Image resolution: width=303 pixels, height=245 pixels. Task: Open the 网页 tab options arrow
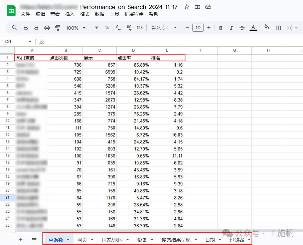(92, 240)
